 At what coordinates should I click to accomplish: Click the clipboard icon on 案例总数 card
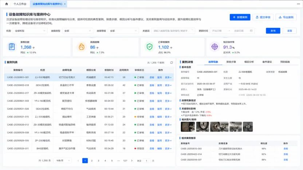12,46
